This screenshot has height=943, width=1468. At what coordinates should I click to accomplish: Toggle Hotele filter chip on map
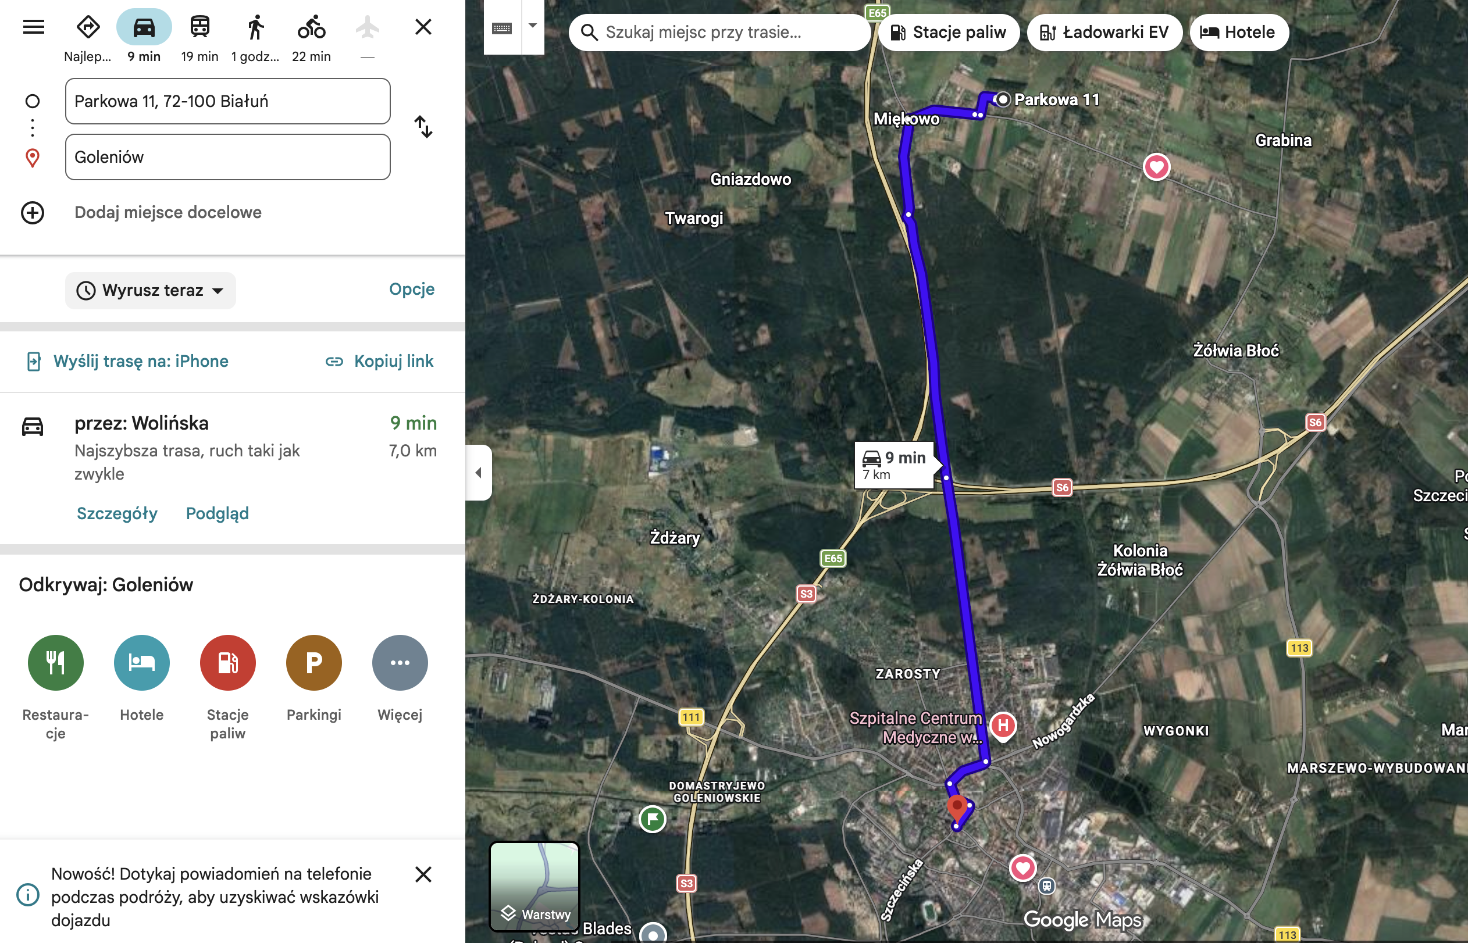(x=1238, y=32)
